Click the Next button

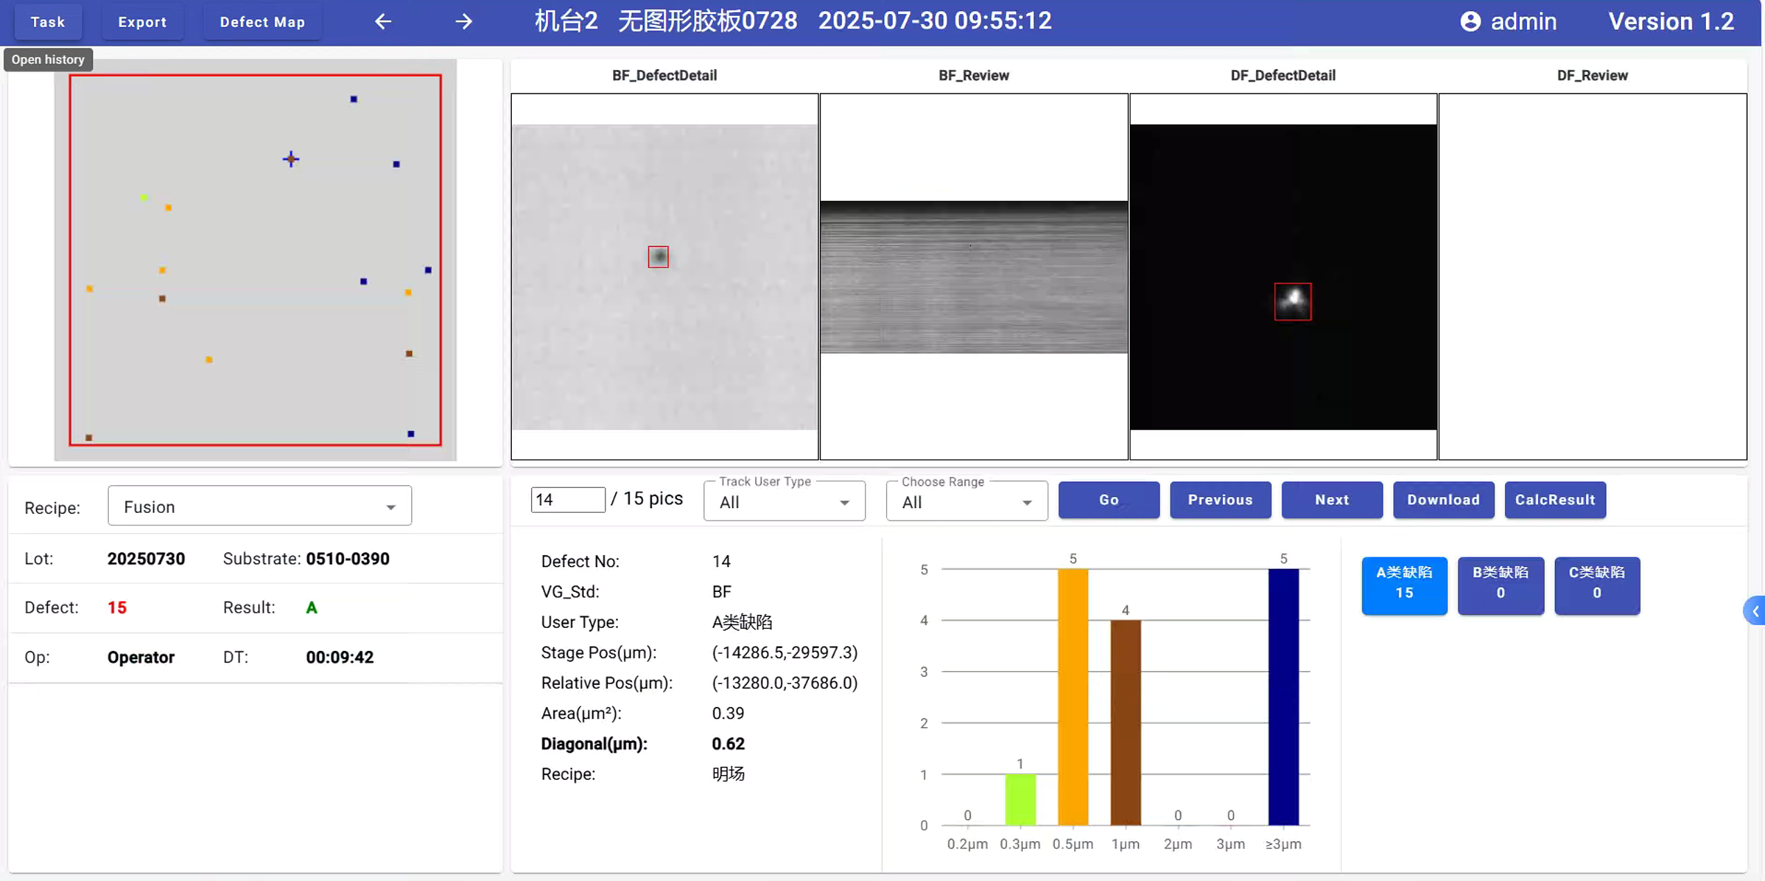(x=1331, y=500)
